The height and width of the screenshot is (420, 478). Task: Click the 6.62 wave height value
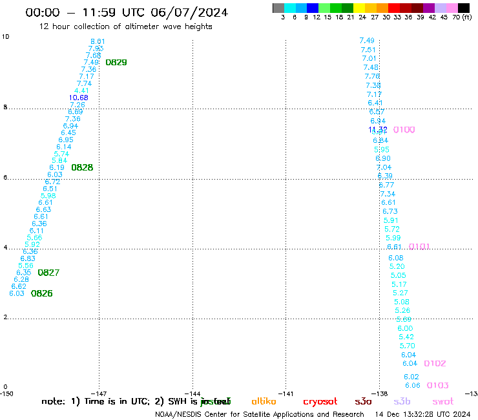(x=19, y=286)
